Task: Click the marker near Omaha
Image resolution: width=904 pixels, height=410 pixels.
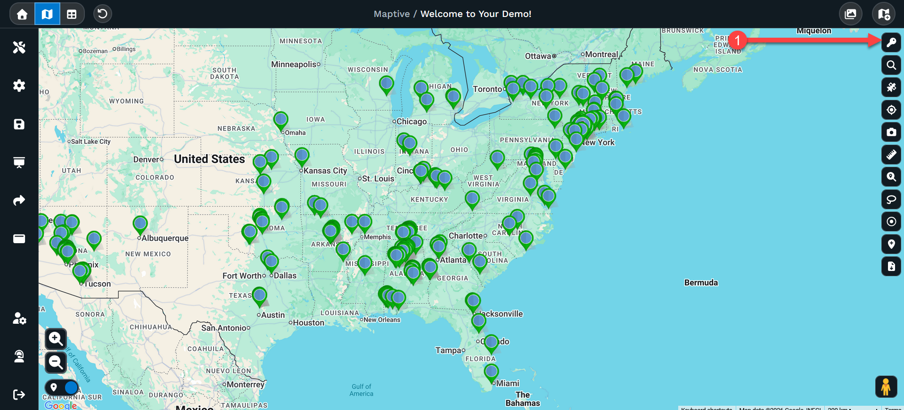Action: click(x=281, y=121)
